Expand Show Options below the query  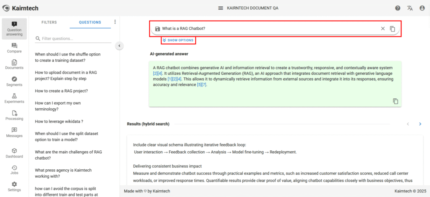178,40
